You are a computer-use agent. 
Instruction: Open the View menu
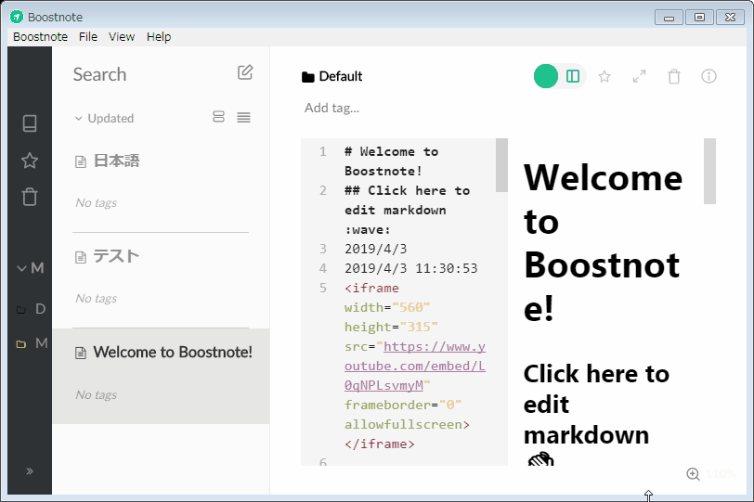[x=122, y=37]
